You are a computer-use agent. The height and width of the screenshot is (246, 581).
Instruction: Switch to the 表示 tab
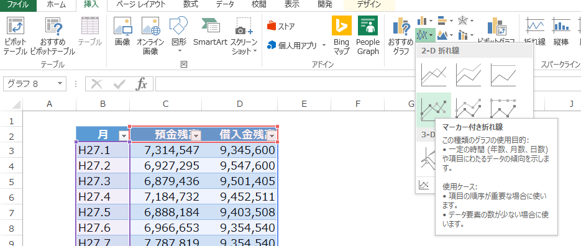(292, 5)
